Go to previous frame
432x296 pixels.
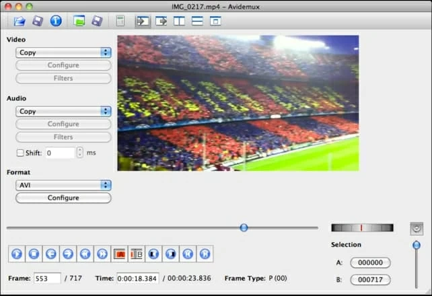(x=50, y=254)
